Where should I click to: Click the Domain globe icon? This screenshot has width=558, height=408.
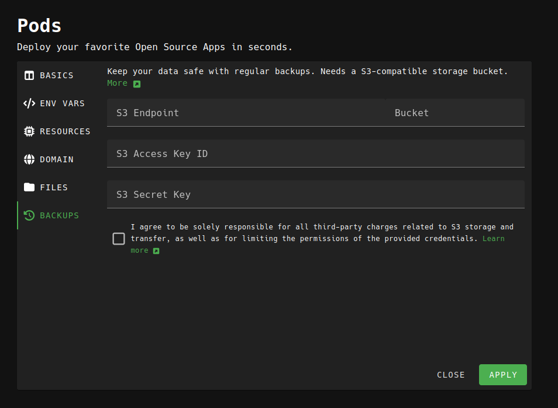[x=29, y=159]
